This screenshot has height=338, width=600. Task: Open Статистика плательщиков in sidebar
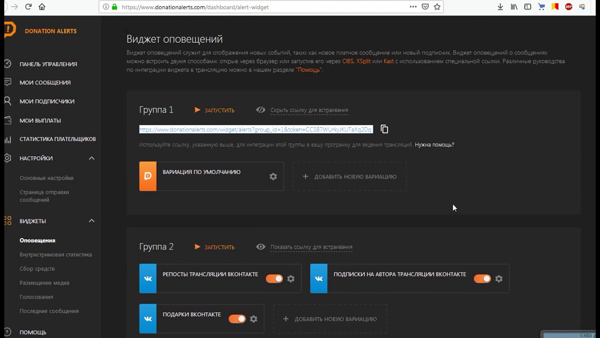(x=58, y=139)
